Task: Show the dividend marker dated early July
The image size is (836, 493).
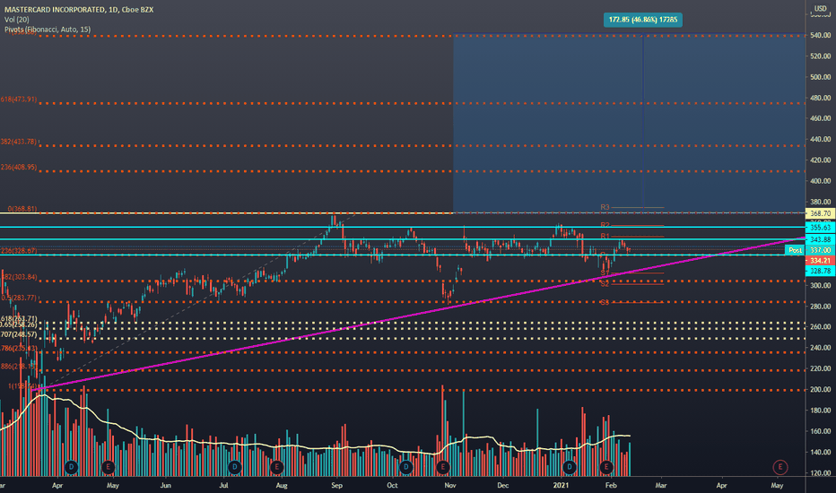Action: tap(235, 467)
